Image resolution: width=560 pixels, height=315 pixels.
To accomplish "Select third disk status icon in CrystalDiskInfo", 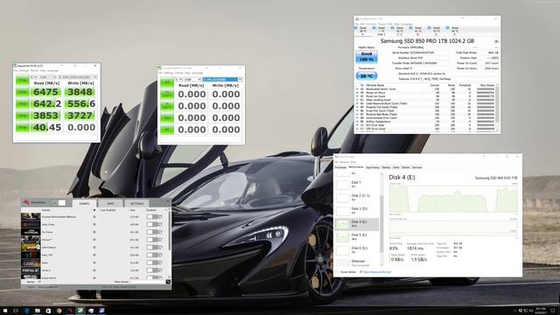I will (400, 31).
